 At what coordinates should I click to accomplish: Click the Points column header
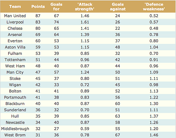[38, 7]
